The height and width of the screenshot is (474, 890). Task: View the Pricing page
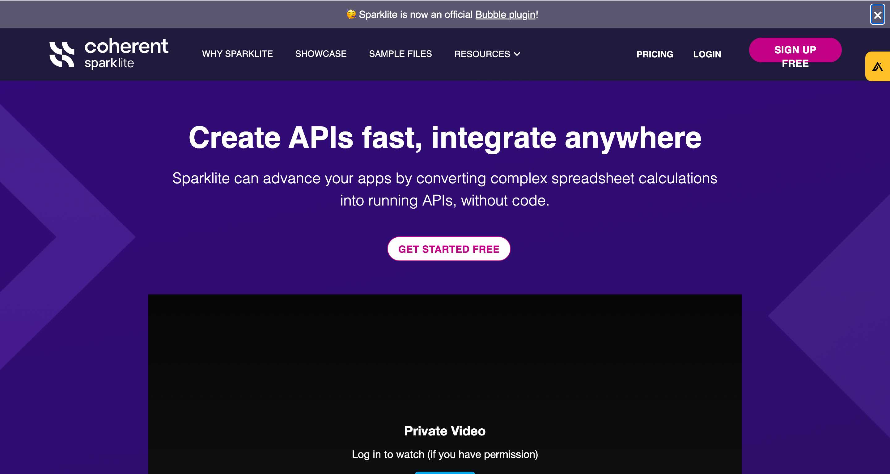[655, 55]
